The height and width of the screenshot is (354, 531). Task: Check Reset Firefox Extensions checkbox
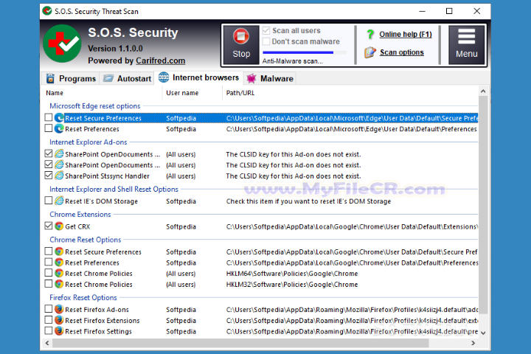(x=49, y=319)
